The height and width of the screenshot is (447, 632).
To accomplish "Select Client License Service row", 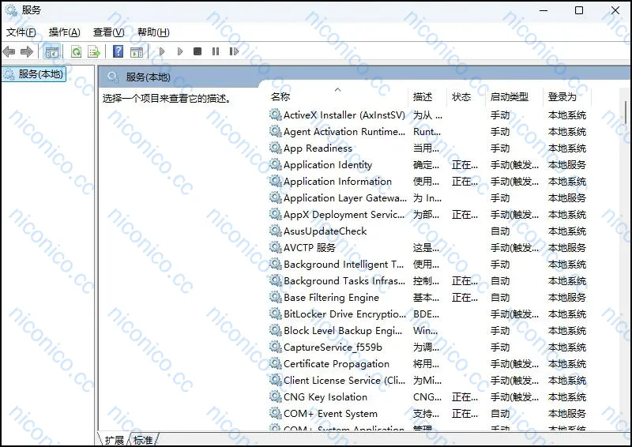I will [428, 380].
